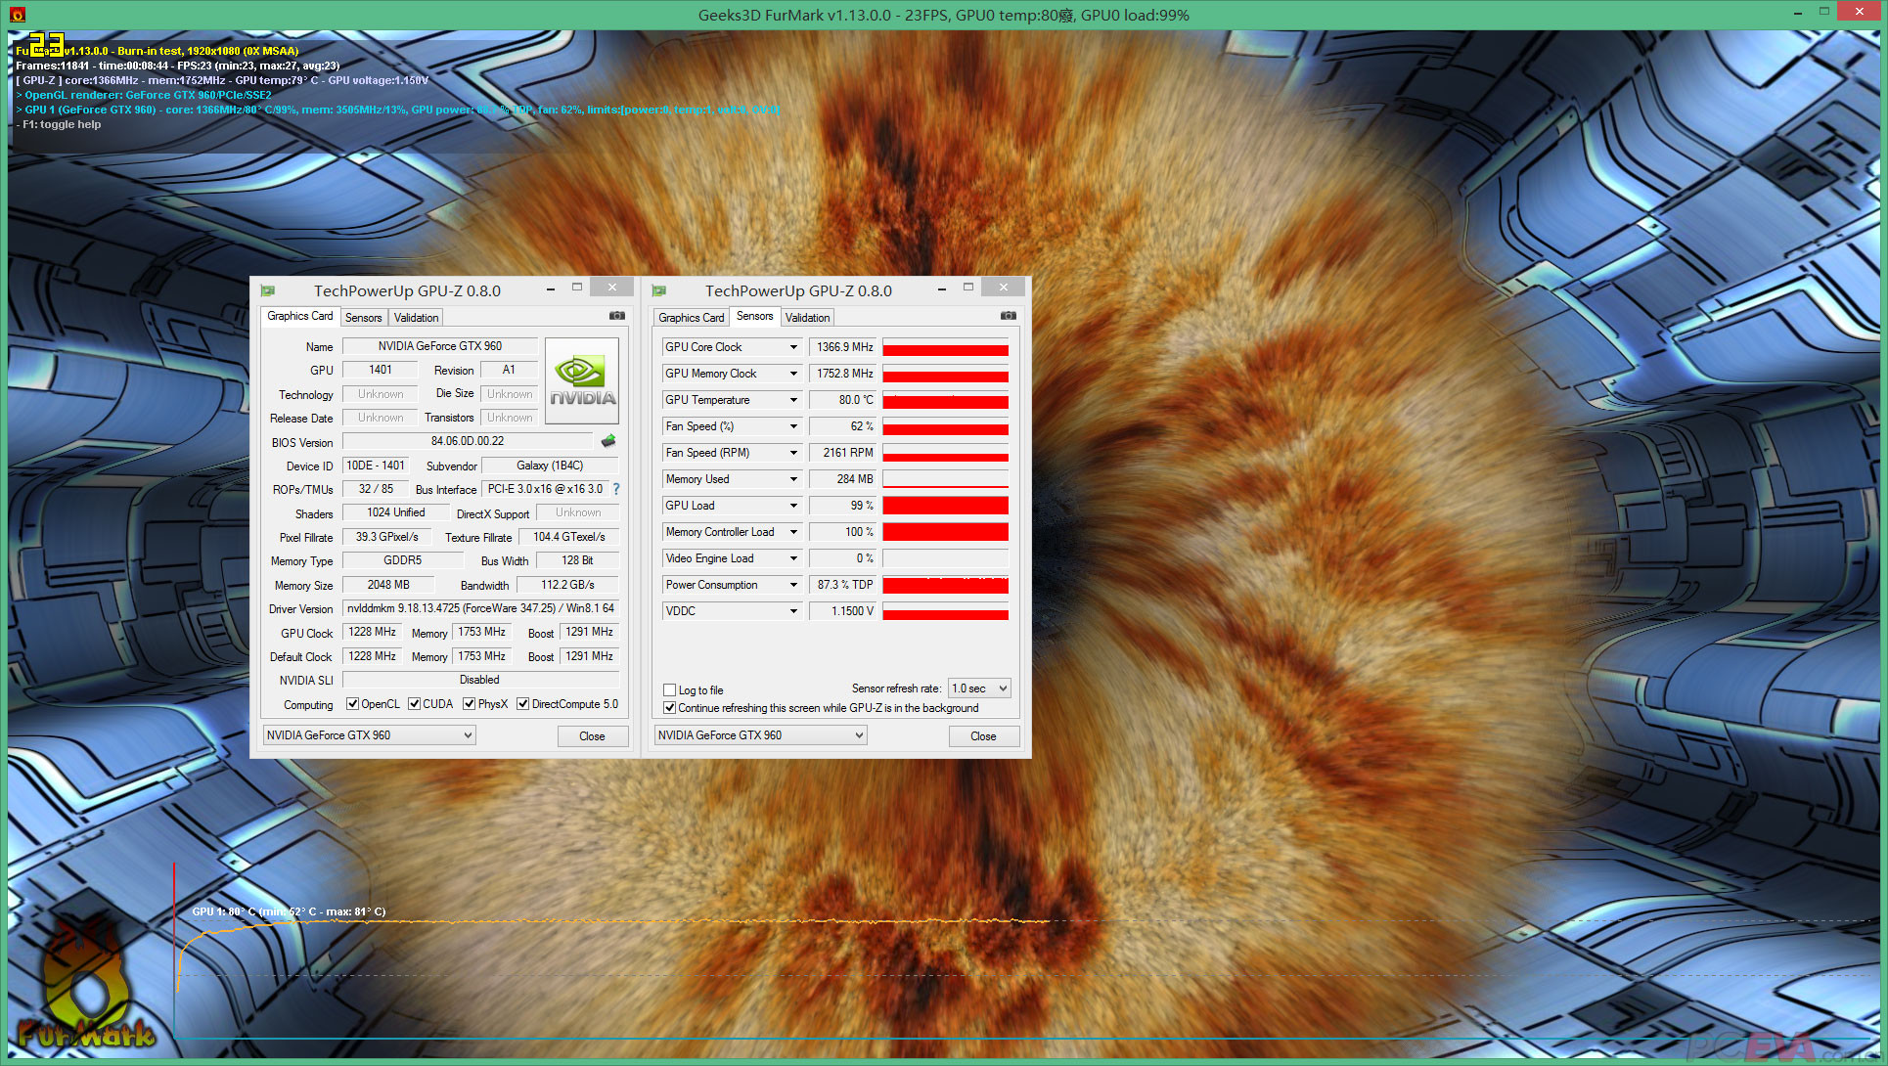Click Sensors GPU-Z window title icon
1888x1066 pixels.
point(659,290)
